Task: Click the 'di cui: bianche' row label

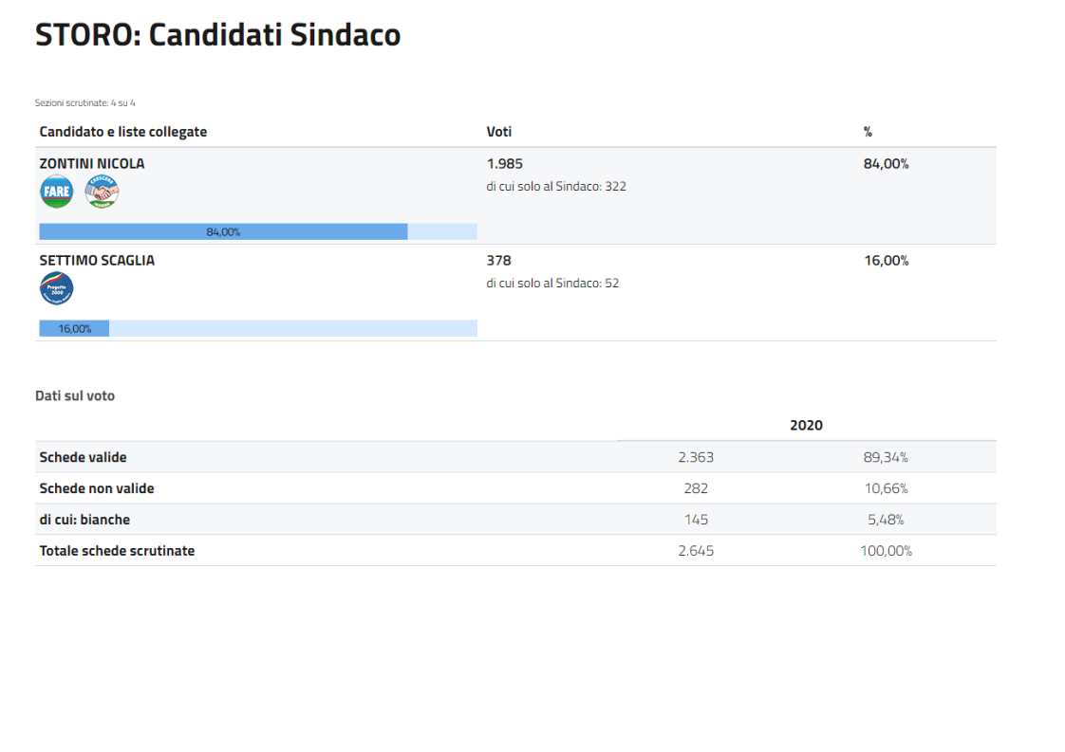Action: coord(84,520)
